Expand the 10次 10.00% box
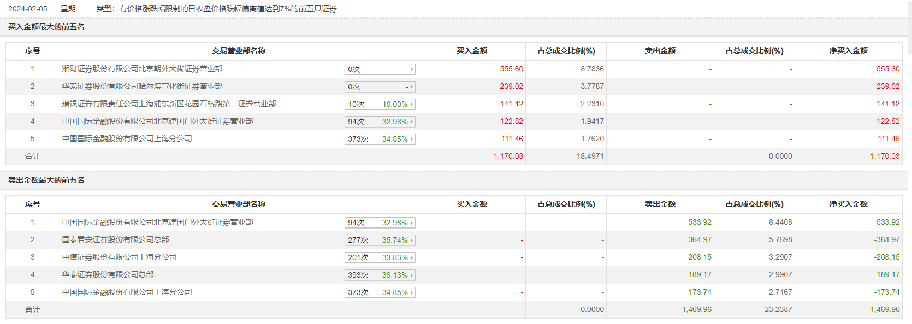The height and width of the screenshot is (324, 912). click(x=380, y=104)
